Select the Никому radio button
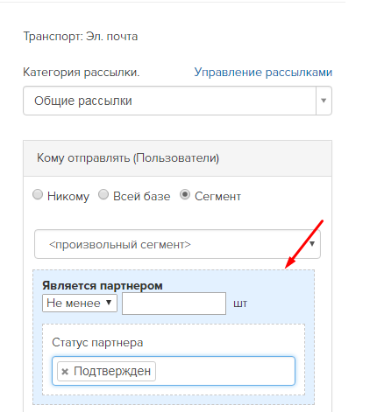This screenshot has width=377, height=412. 38,194
